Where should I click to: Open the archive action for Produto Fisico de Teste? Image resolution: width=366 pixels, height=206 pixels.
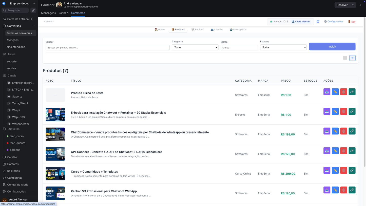(327, 92)
